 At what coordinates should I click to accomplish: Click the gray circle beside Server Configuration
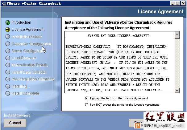8,51
